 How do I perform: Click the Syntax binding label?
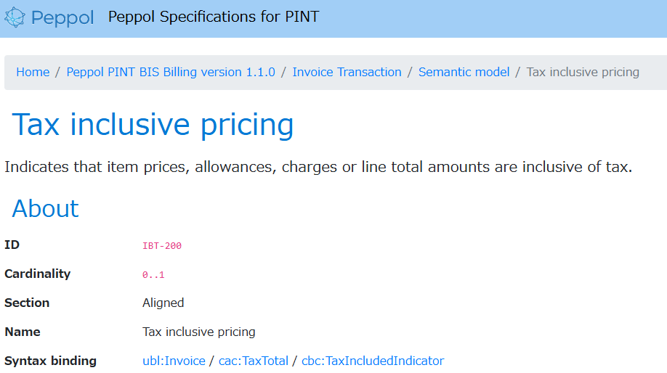pos(50,361)
